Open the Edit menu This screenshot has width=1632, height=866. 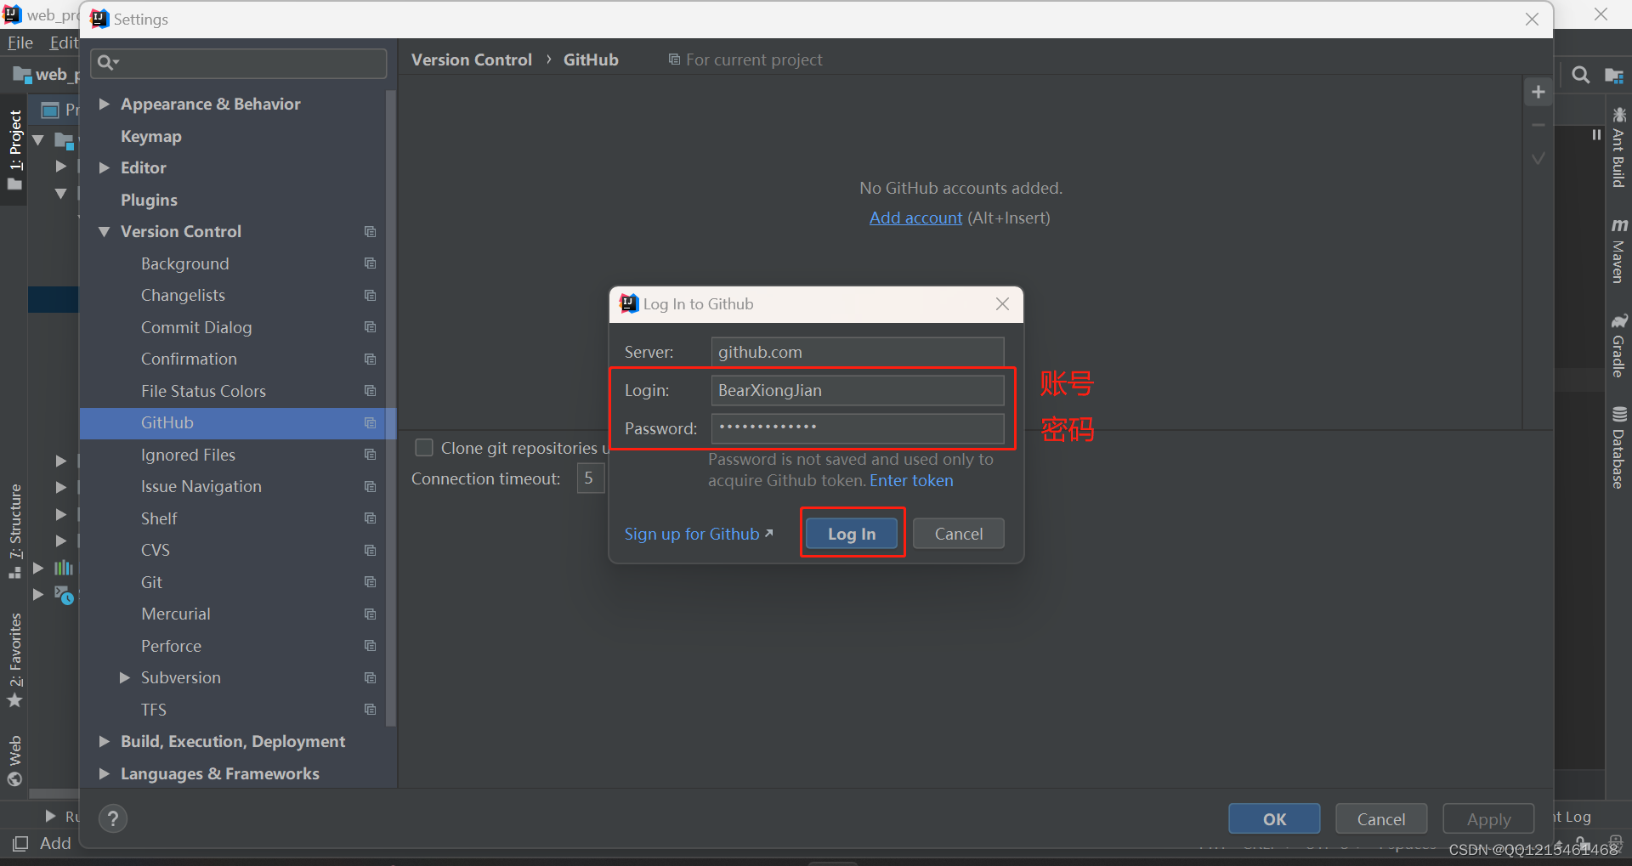point(64,42)
